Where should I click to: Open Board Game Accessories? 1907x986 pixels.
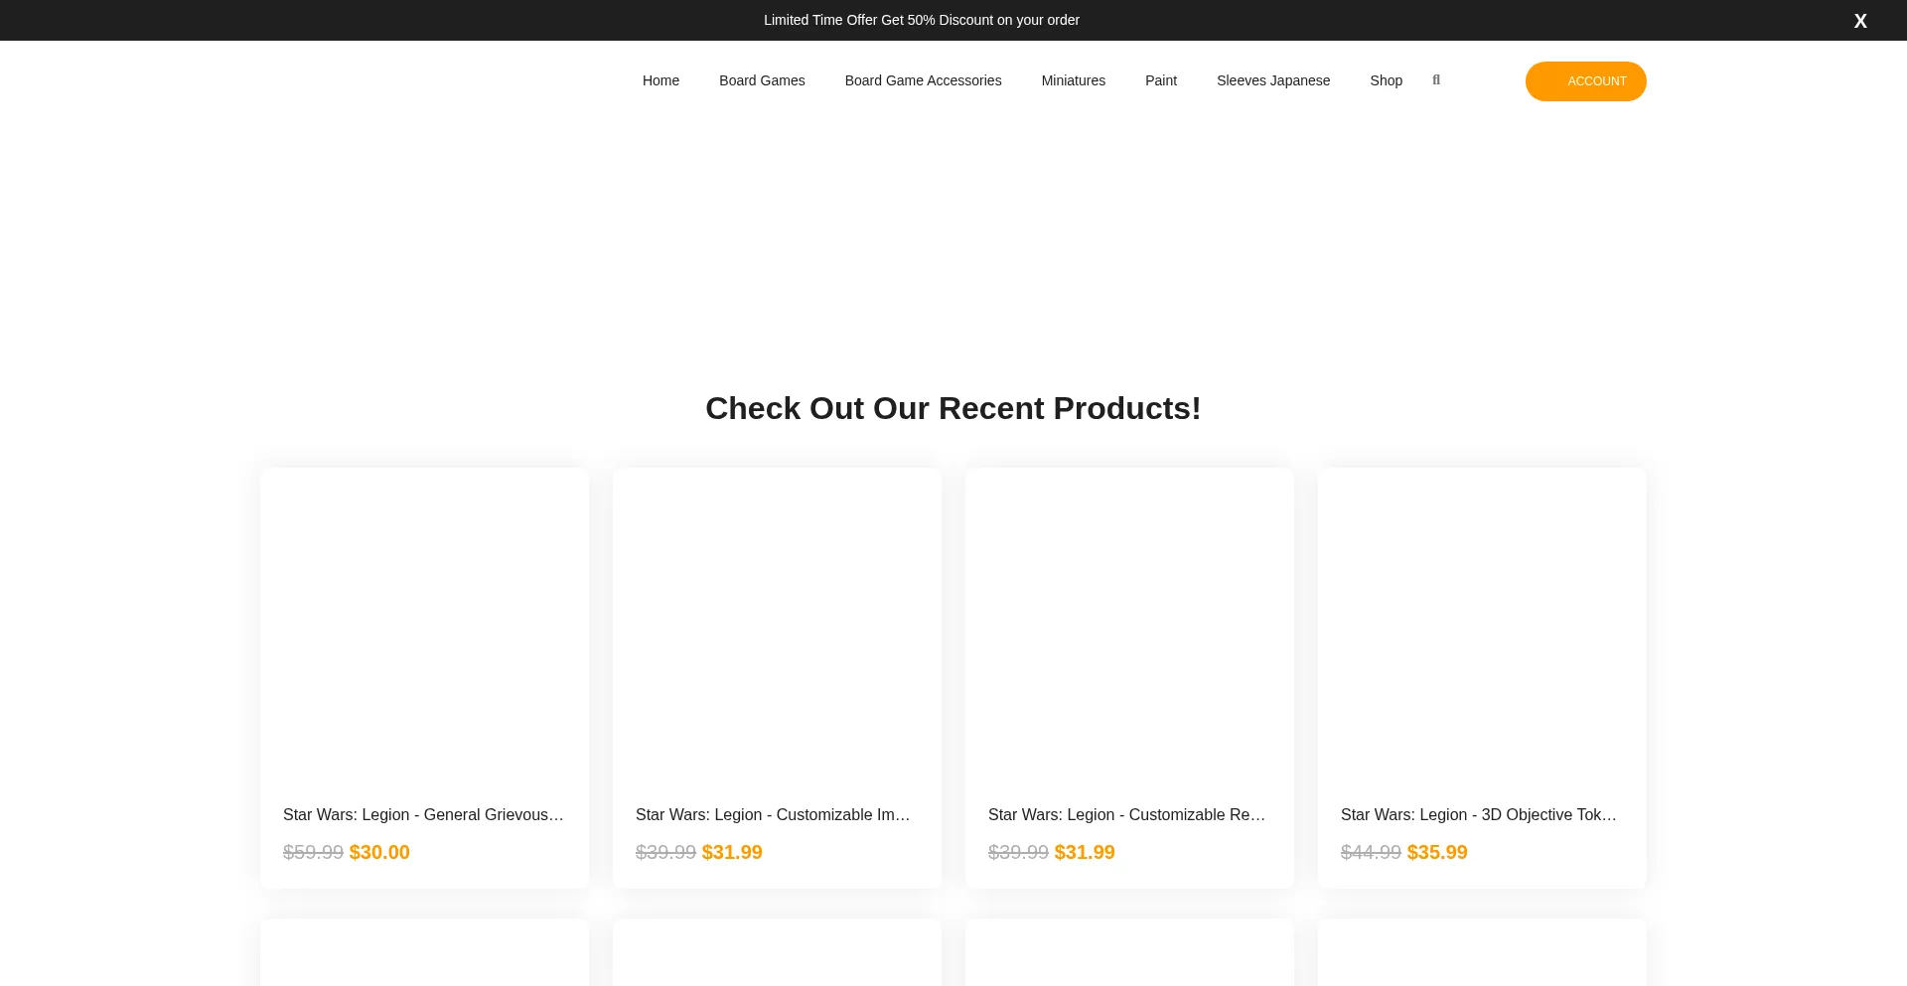tap(923, 80)
